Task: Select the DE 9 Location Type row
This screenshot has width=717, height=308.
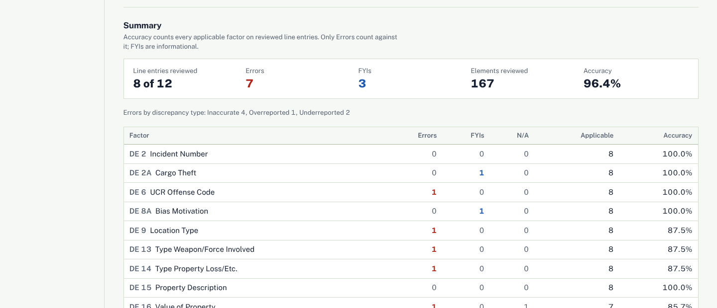Action: 411,231
